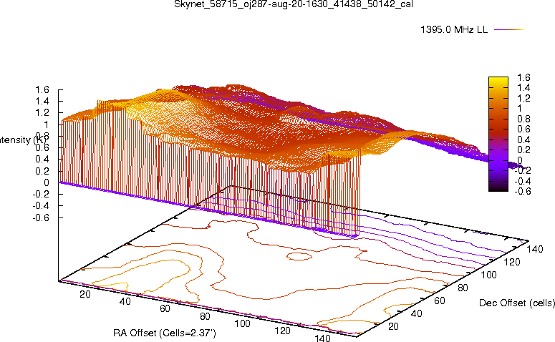
Task: Click tick 40 on the RA Offset axis
Action: tap(125, 301)
